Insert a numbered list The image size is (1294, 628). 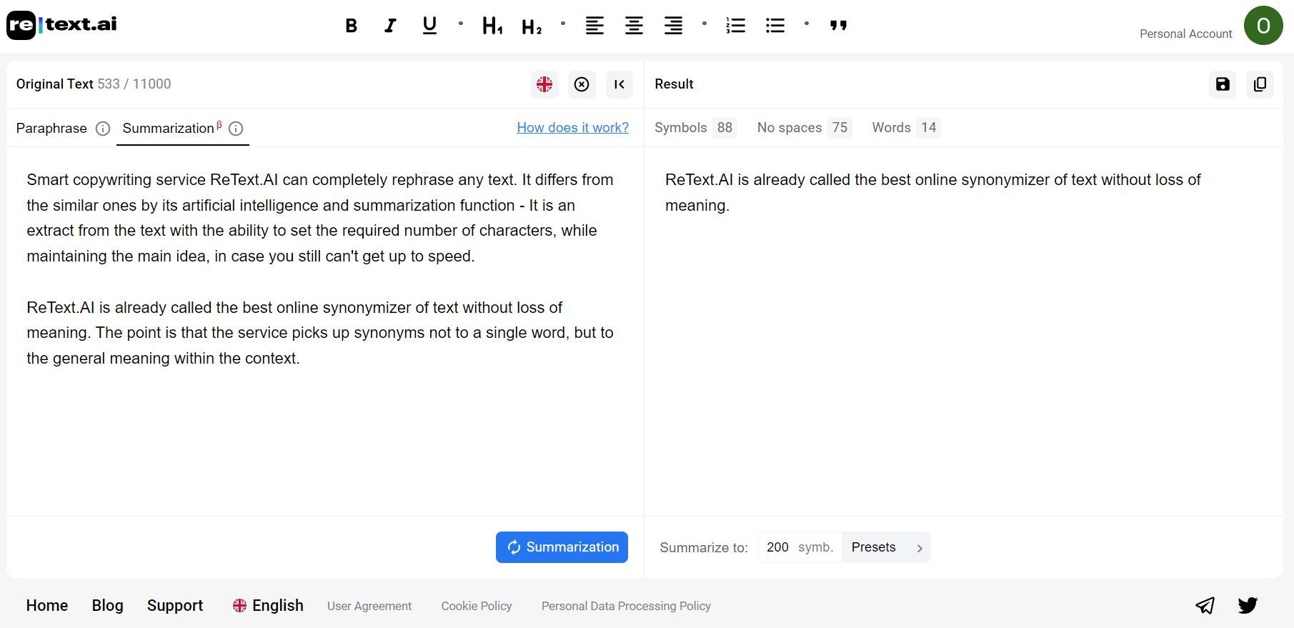(x=735, y=26)
